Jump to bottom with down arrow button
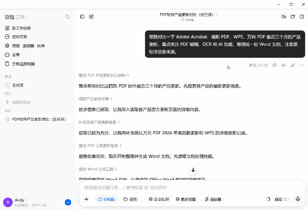Viewport: 308px width, 210px height. coord(193,170)
